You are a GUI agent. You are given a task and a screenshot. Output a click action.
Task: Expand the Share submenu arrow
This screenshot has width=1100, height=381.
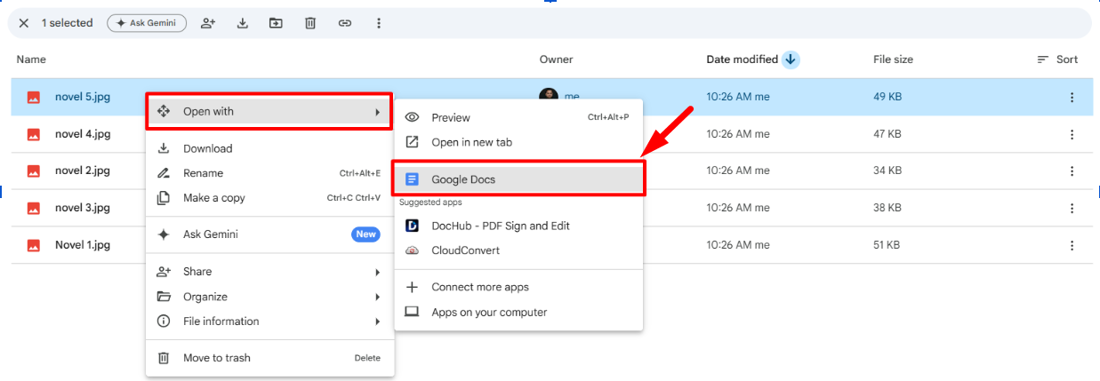[x=377, y=272]
